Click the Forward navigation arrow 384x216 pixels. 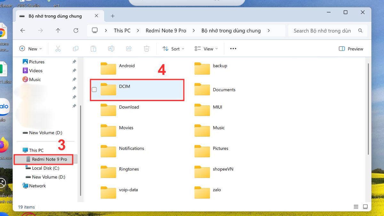pyautogui.click(x=40, y=31)
